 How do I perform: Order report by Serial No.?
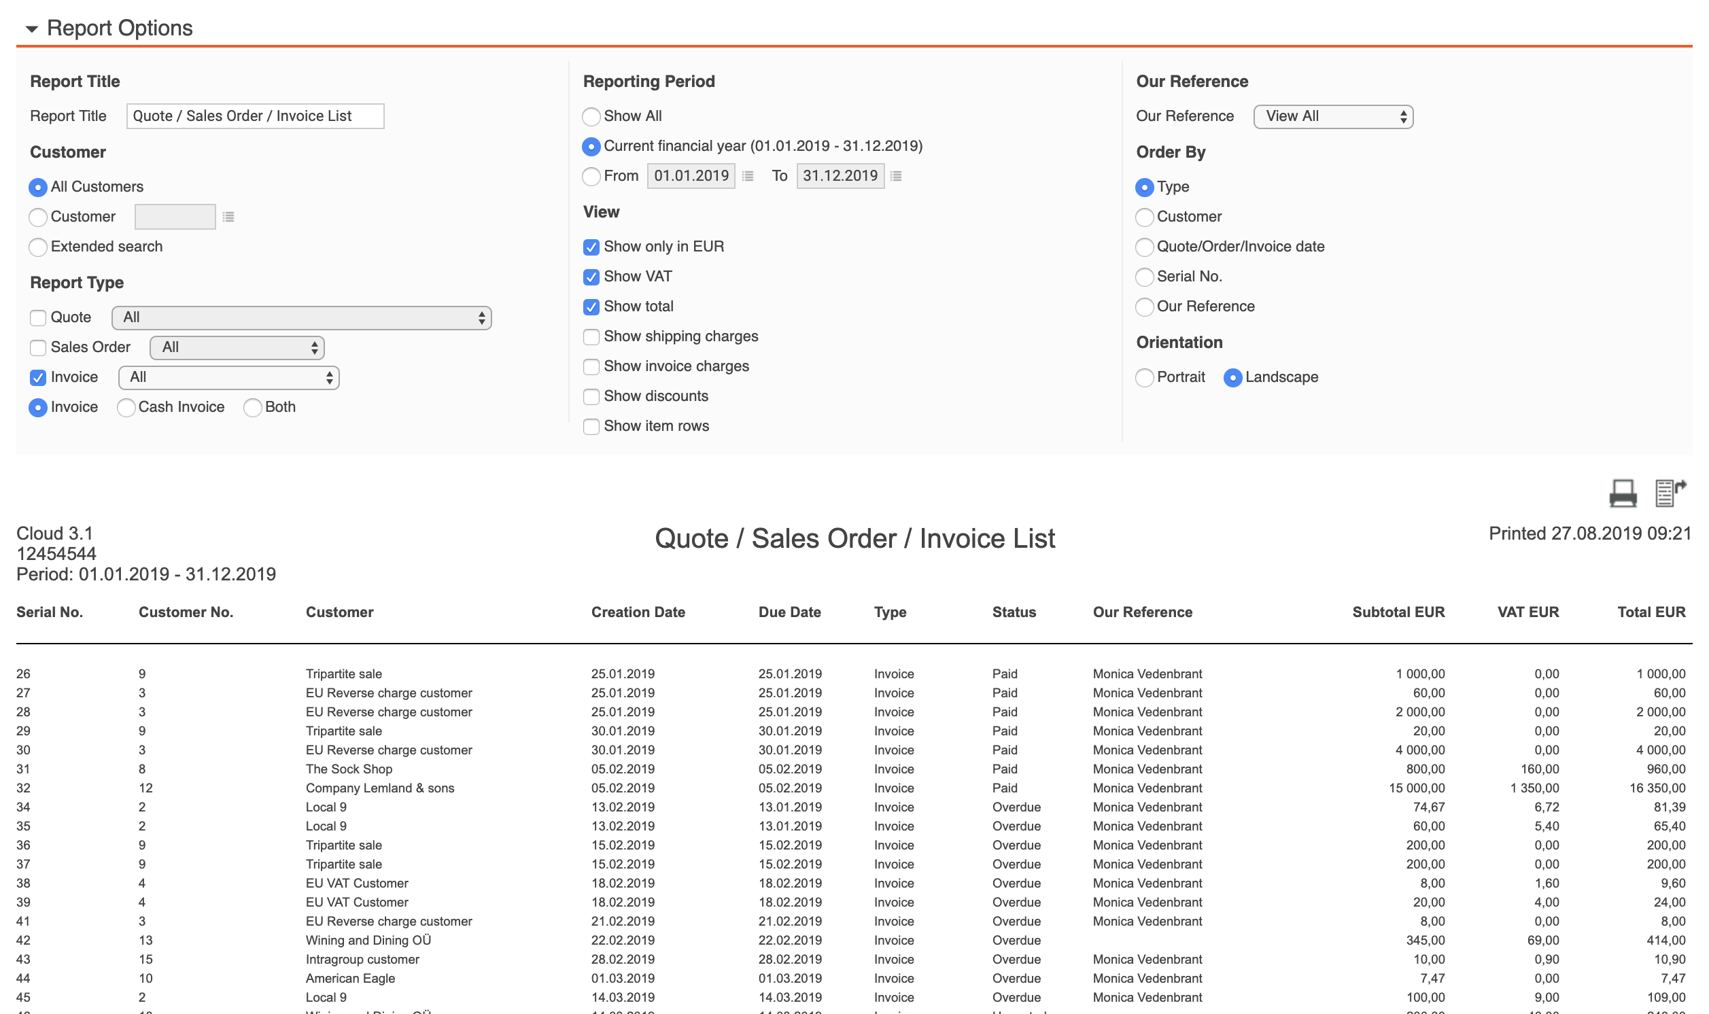(1144, 277)
